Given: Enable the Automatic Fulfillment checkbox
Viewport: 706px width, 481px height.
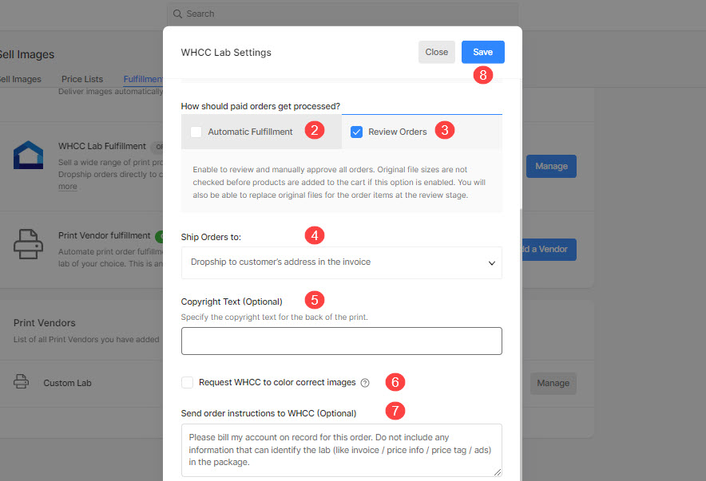Looking at the screenshot, I should [x=196, y=132].
